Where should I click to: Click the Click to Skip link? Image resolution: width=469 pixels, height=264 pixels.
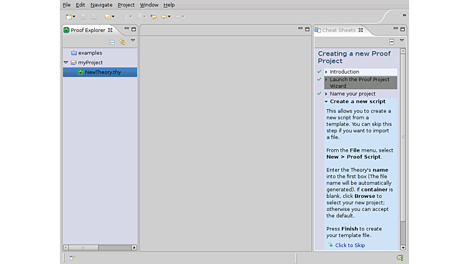pos(349,245)
